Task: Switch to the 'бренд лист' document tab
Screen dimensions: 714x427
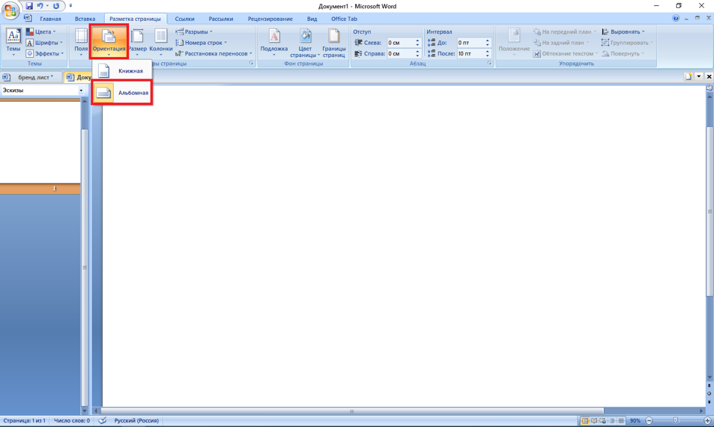Action: pos(32,77)
